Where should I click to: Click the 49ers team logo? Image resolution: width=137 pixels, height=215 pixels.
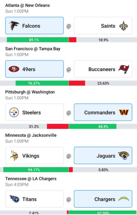pos(14,69)
